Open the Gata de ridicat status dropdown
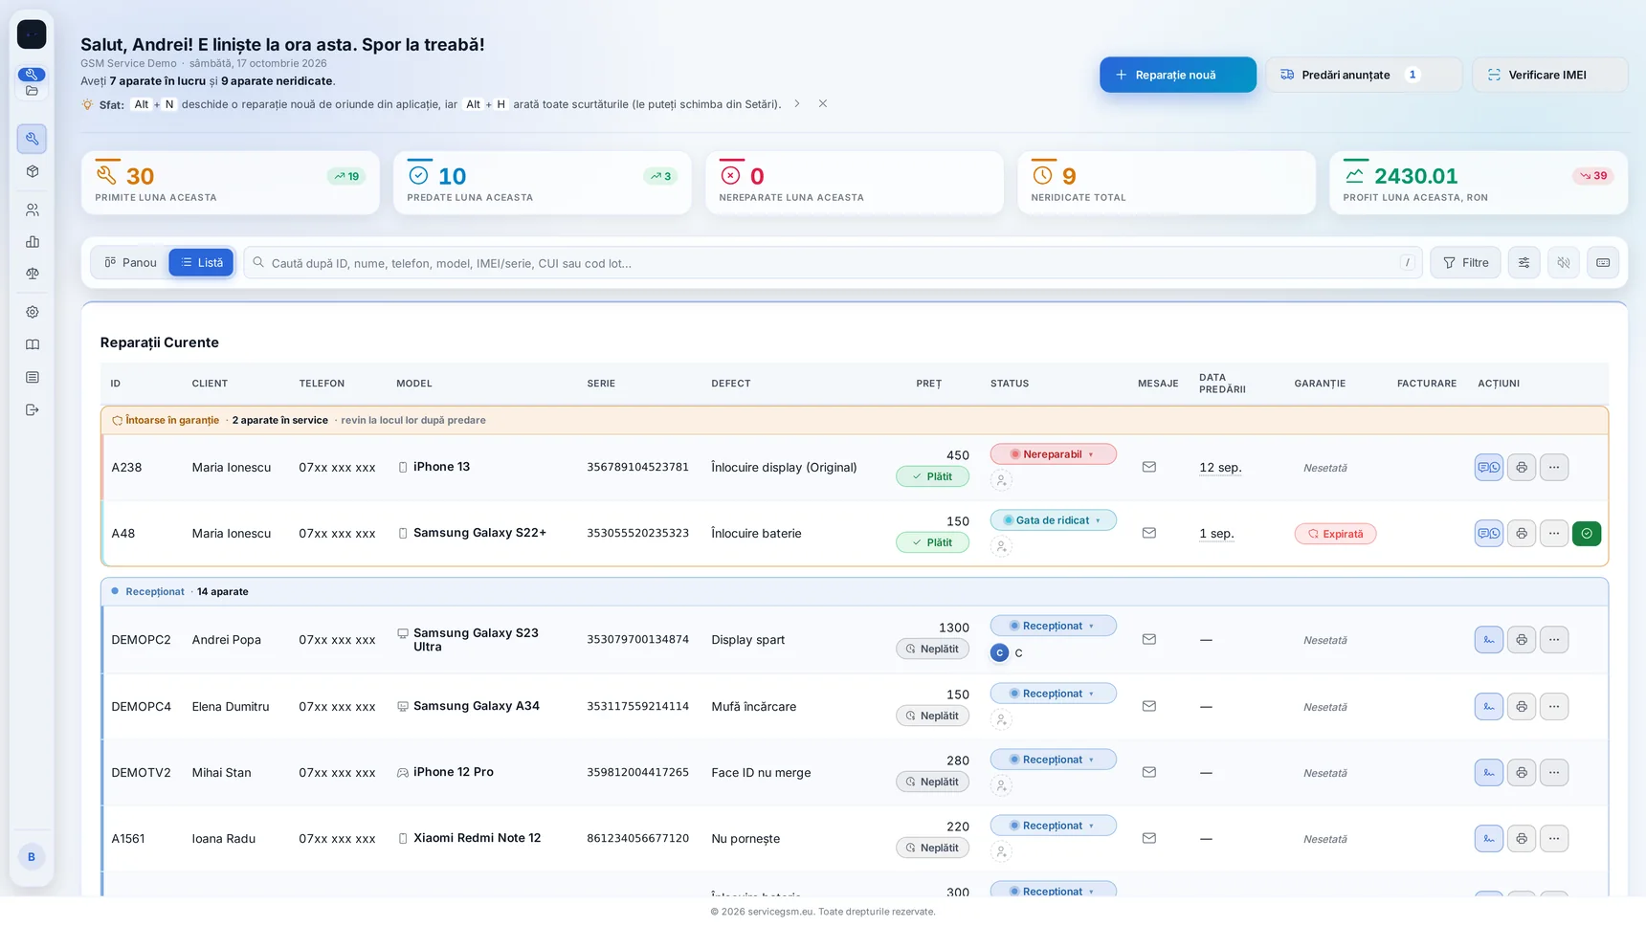This screenshot has height=926, width=1646. pyautogui.click(x=1053, y=520)
